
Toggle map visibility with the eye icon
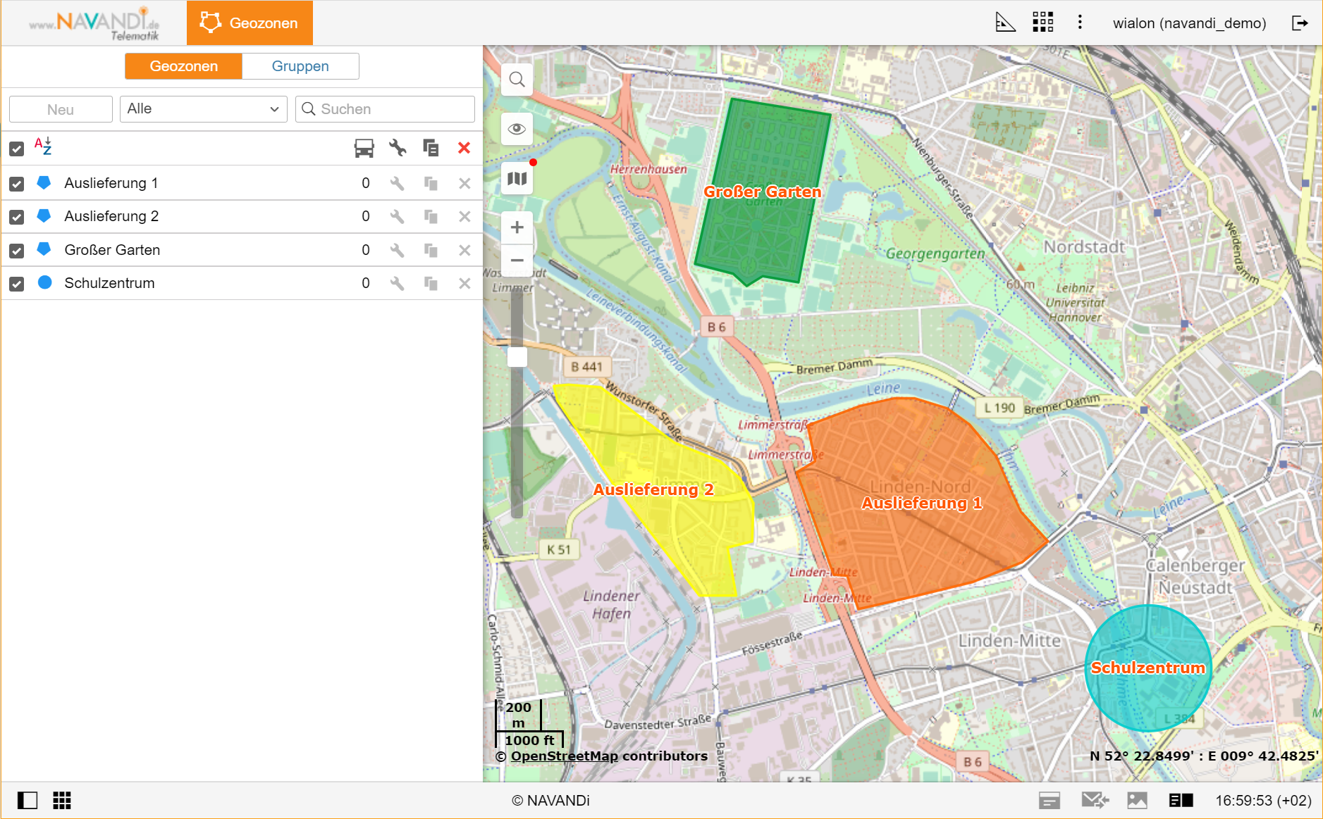click(x=517, y=129)
